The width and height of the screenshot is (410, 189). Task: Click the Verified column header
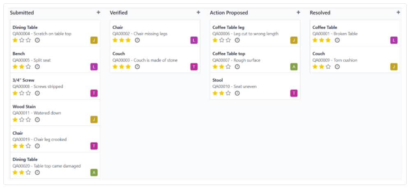point(119,13)
